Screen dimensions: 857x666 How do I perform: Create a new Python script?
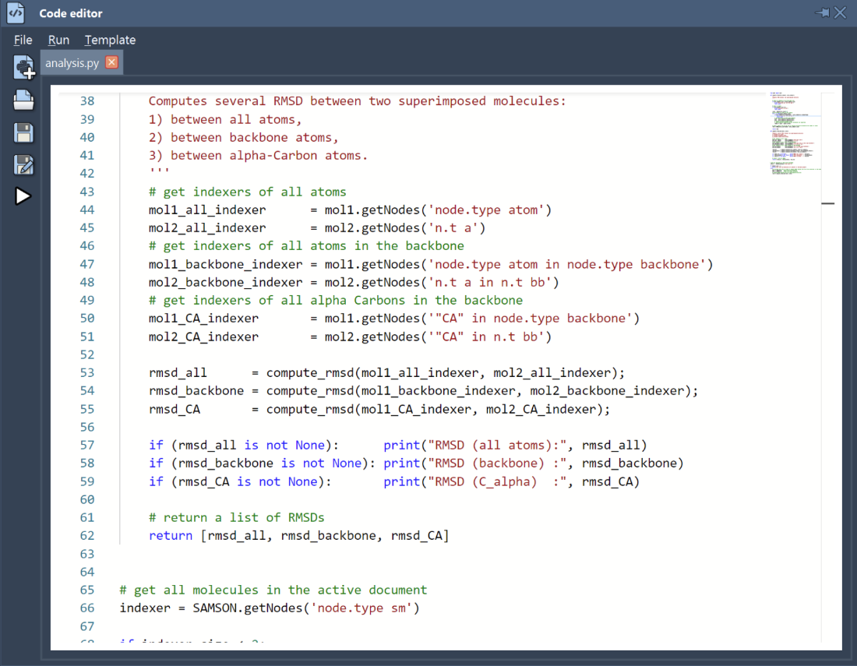[23, 67]
